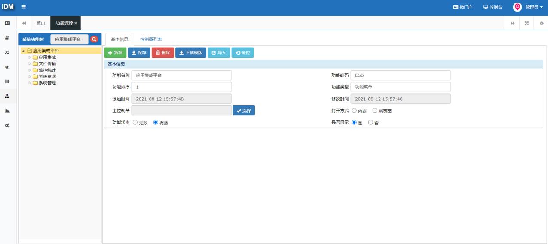The height and width of the screenshot is (244, 548).
Task: Focus the 功能类型 input field
Action: pyautogui.click(x=401, y=87)
